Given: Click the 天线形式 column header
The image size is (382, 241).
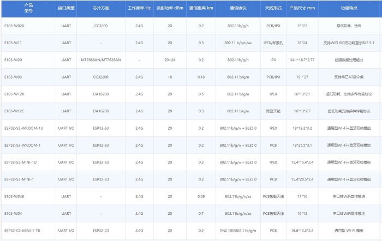Looking at the screenshot, I should click(x=273, y=8).
